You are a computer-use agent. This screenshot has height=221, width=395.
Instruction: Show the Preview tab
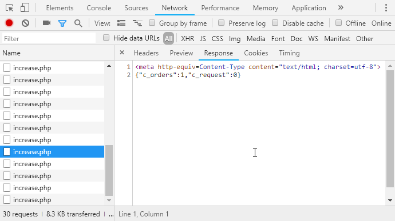pos(181,53)
